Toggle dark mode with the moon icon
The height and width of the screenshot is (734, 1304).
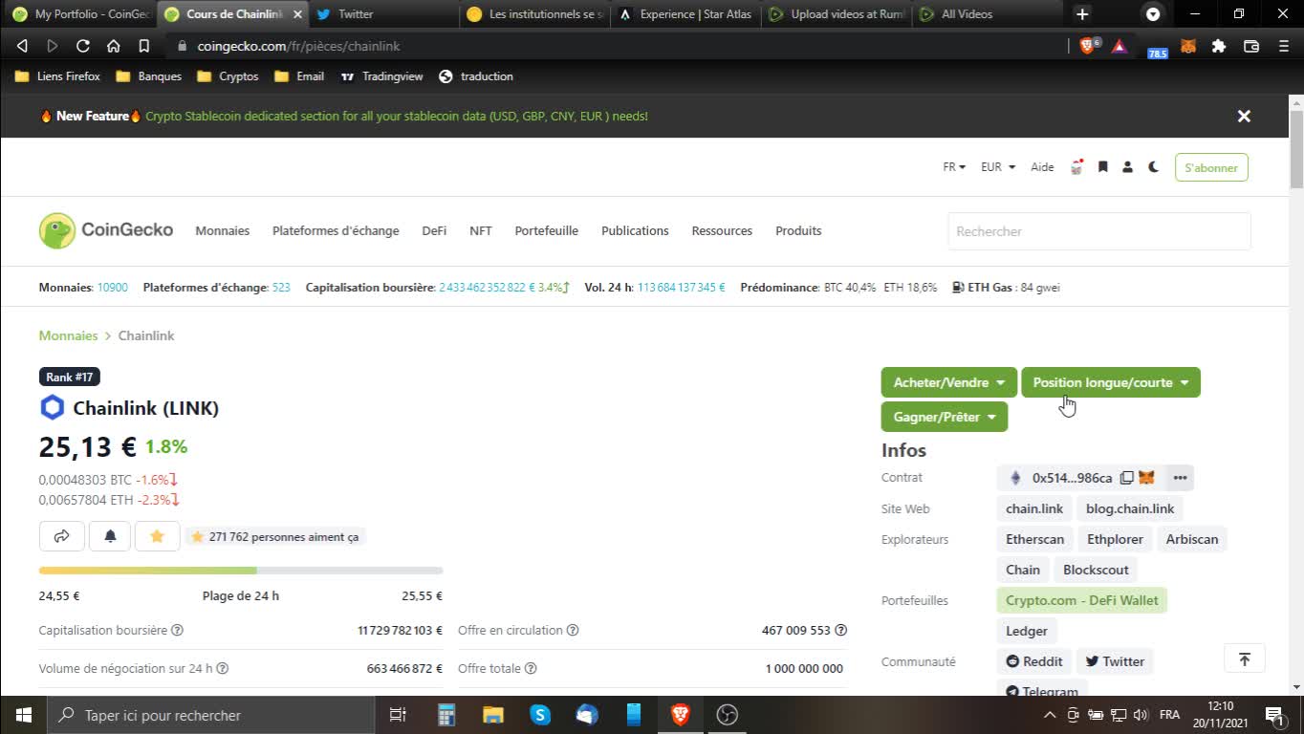pyautogui.click(x=1154, y=166)
